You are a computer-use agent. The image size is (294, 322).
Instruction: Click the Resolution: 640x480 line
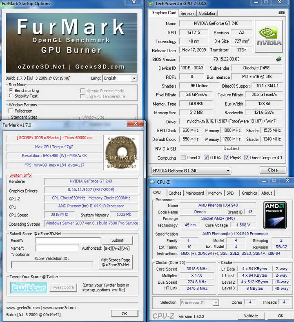point(54,156)
